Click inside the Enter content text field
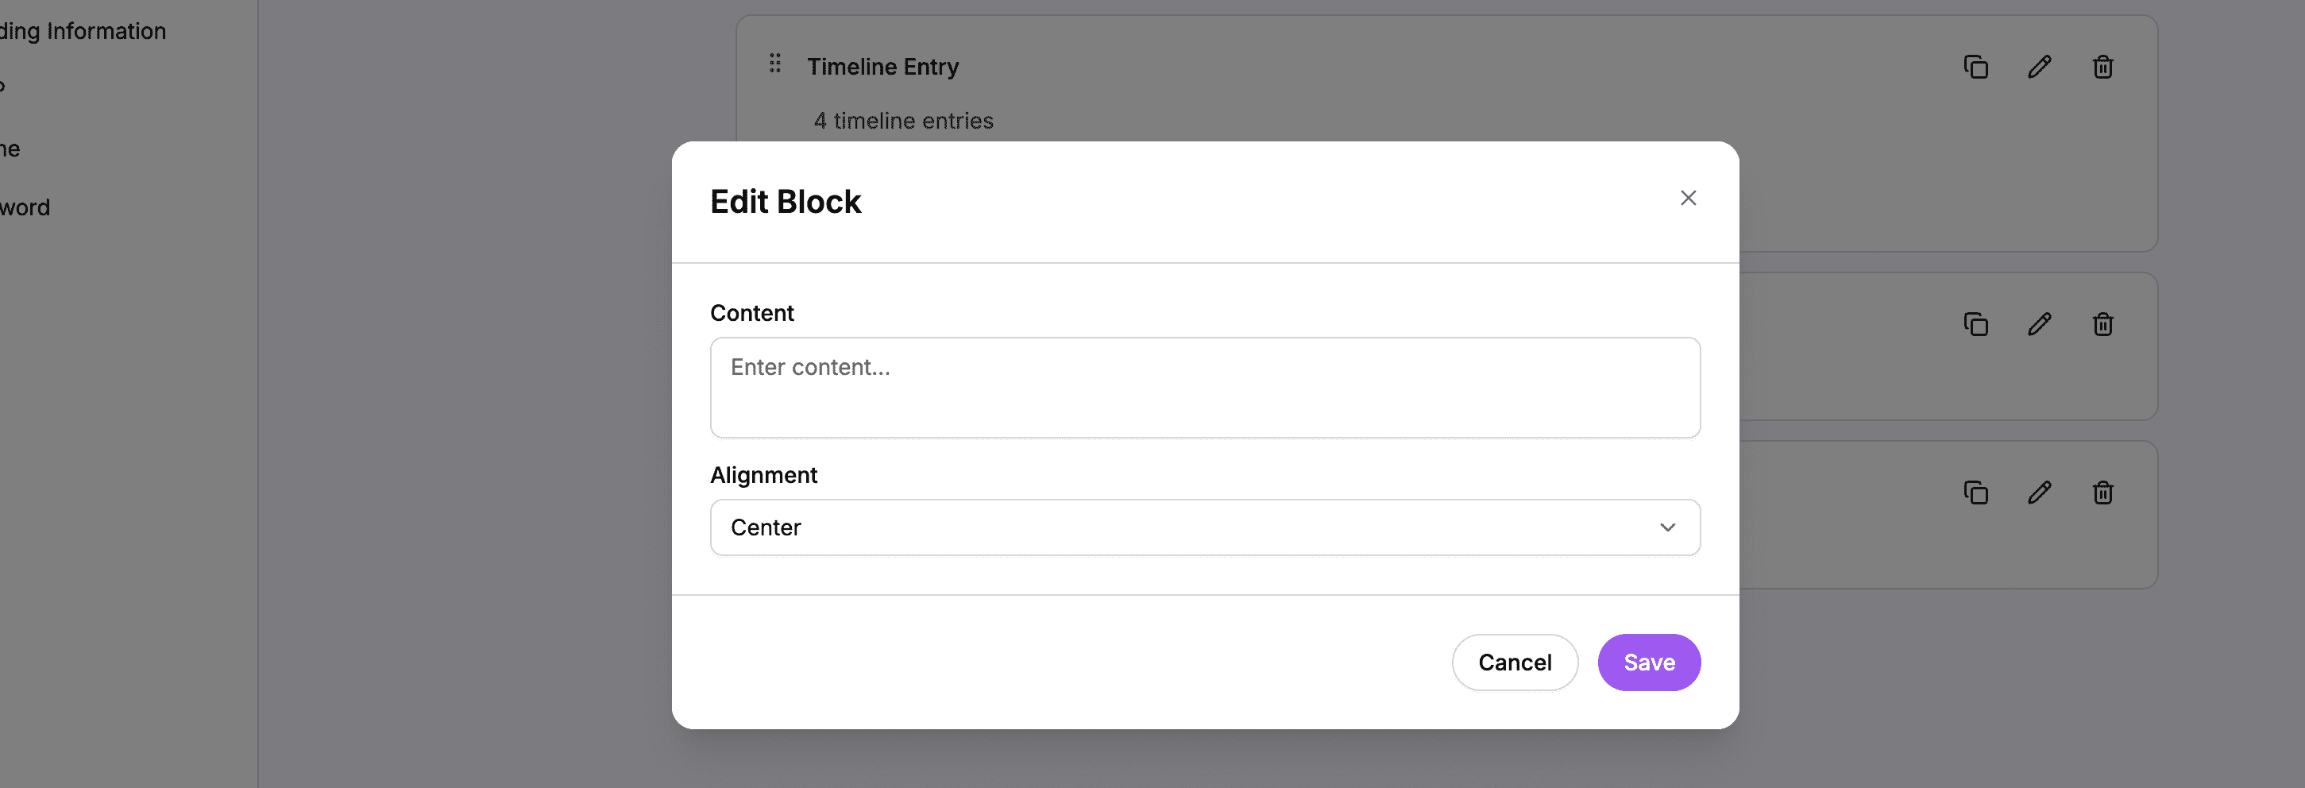Image resolution: width=2305 pixels, height=788 pixels. (1203, 388)
